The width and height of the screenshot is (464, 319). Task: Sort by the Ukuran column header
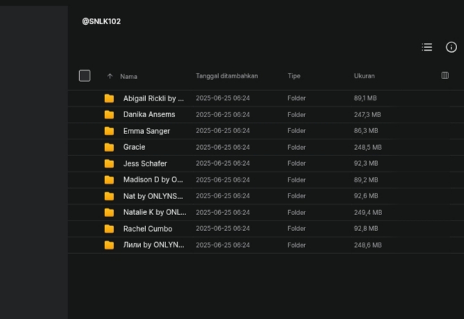pos(364,76)
